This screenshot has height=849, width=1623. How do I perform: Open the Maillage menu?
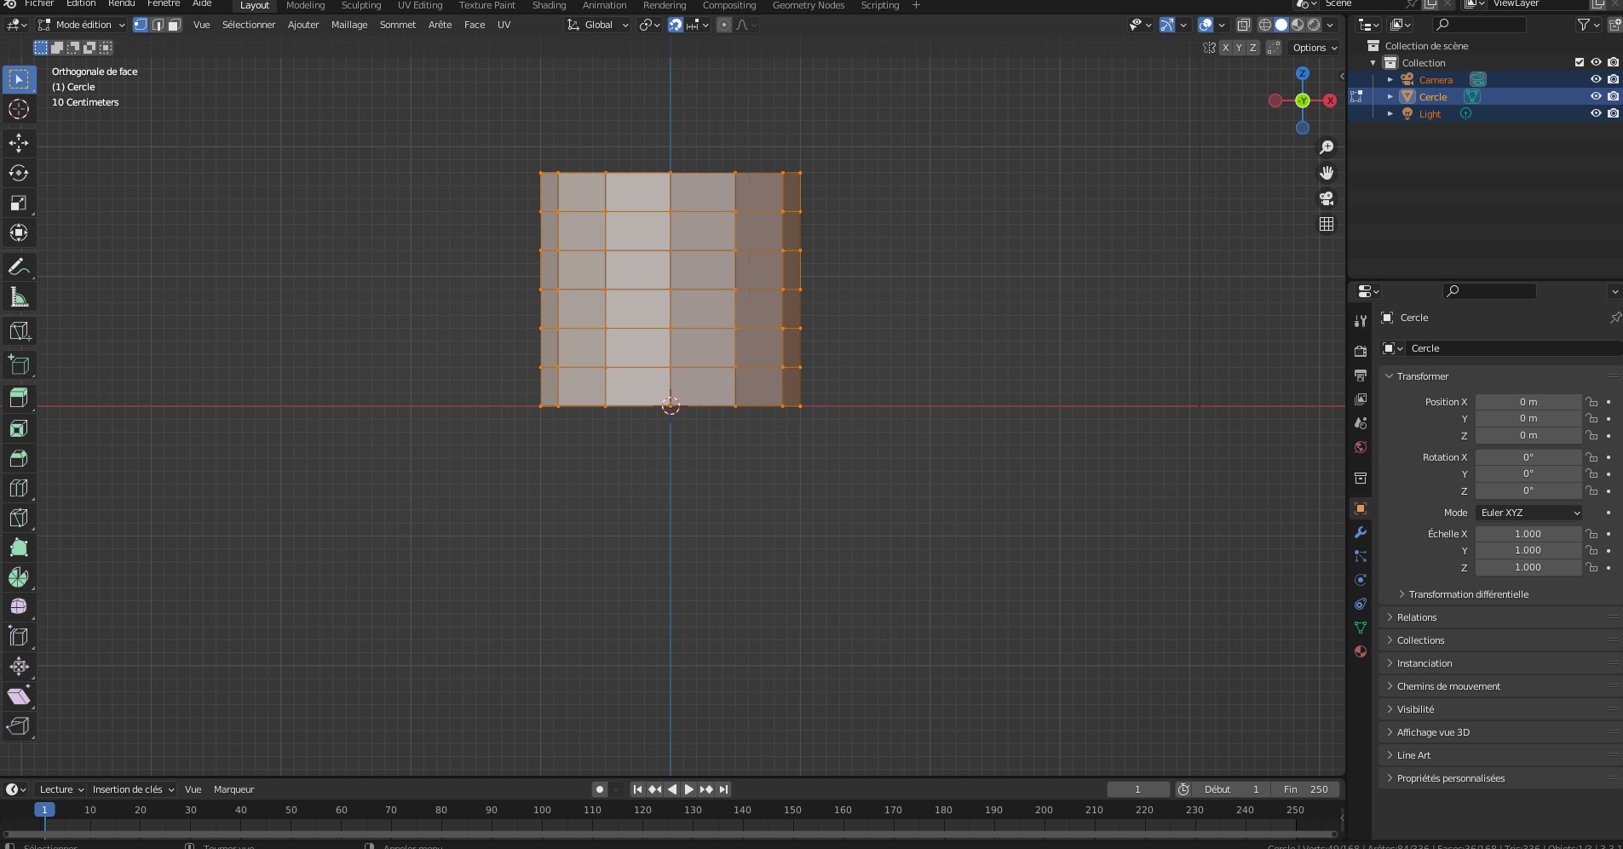[x=349, y=25]
